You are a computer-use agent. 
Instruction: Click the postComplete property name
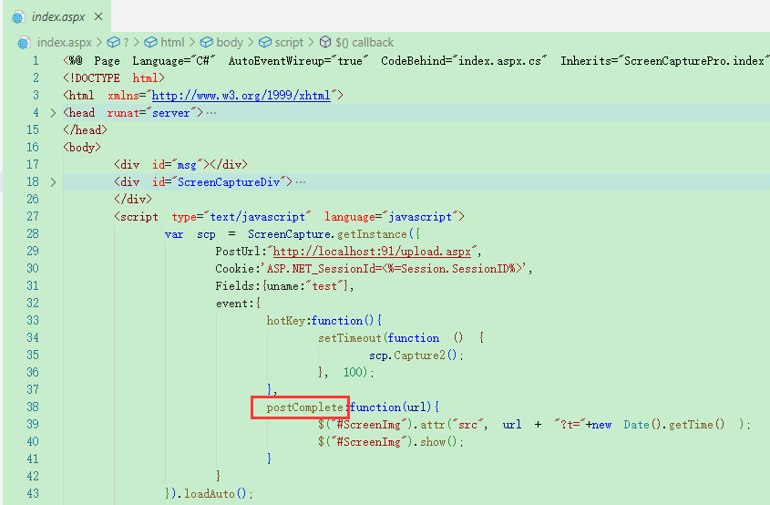pyautogui.click(x=304, y=407)
